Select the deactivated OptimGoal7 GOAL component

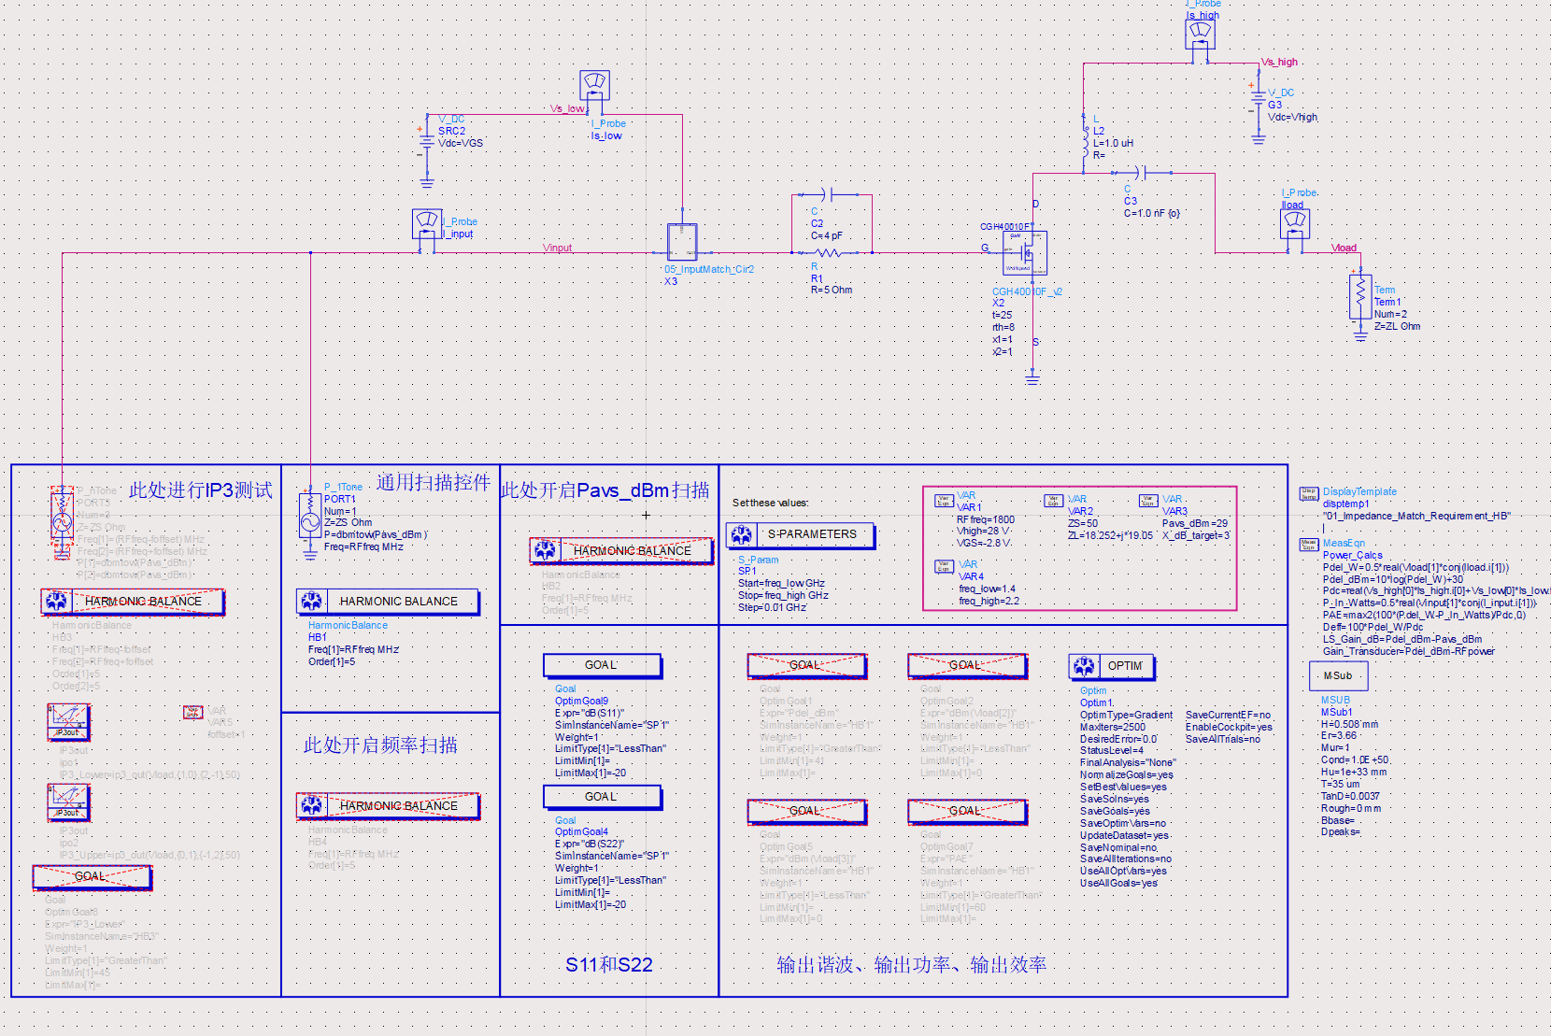[x=967, y=812]
